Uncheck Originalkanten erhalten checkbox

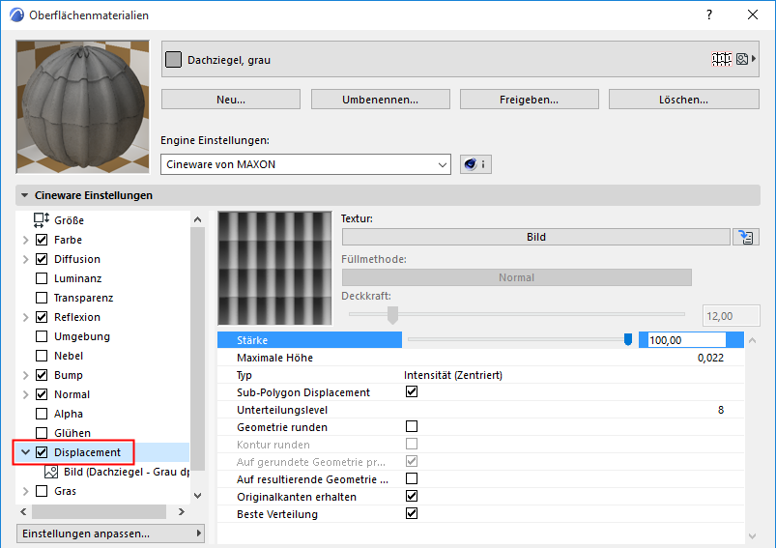pyautogui.click(x=412, y=496)
